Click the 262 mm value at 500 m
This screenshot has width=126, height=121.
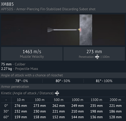pyautogui.click(x=59, y=106)
